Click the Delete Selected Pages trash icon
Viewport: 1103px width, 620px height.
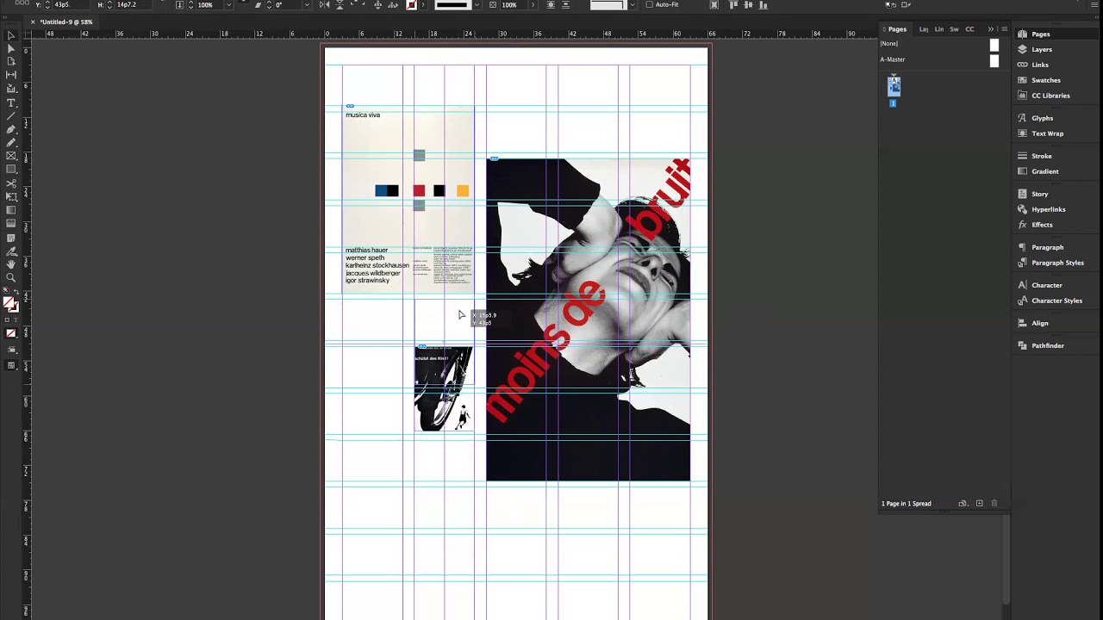click(994, 504)
